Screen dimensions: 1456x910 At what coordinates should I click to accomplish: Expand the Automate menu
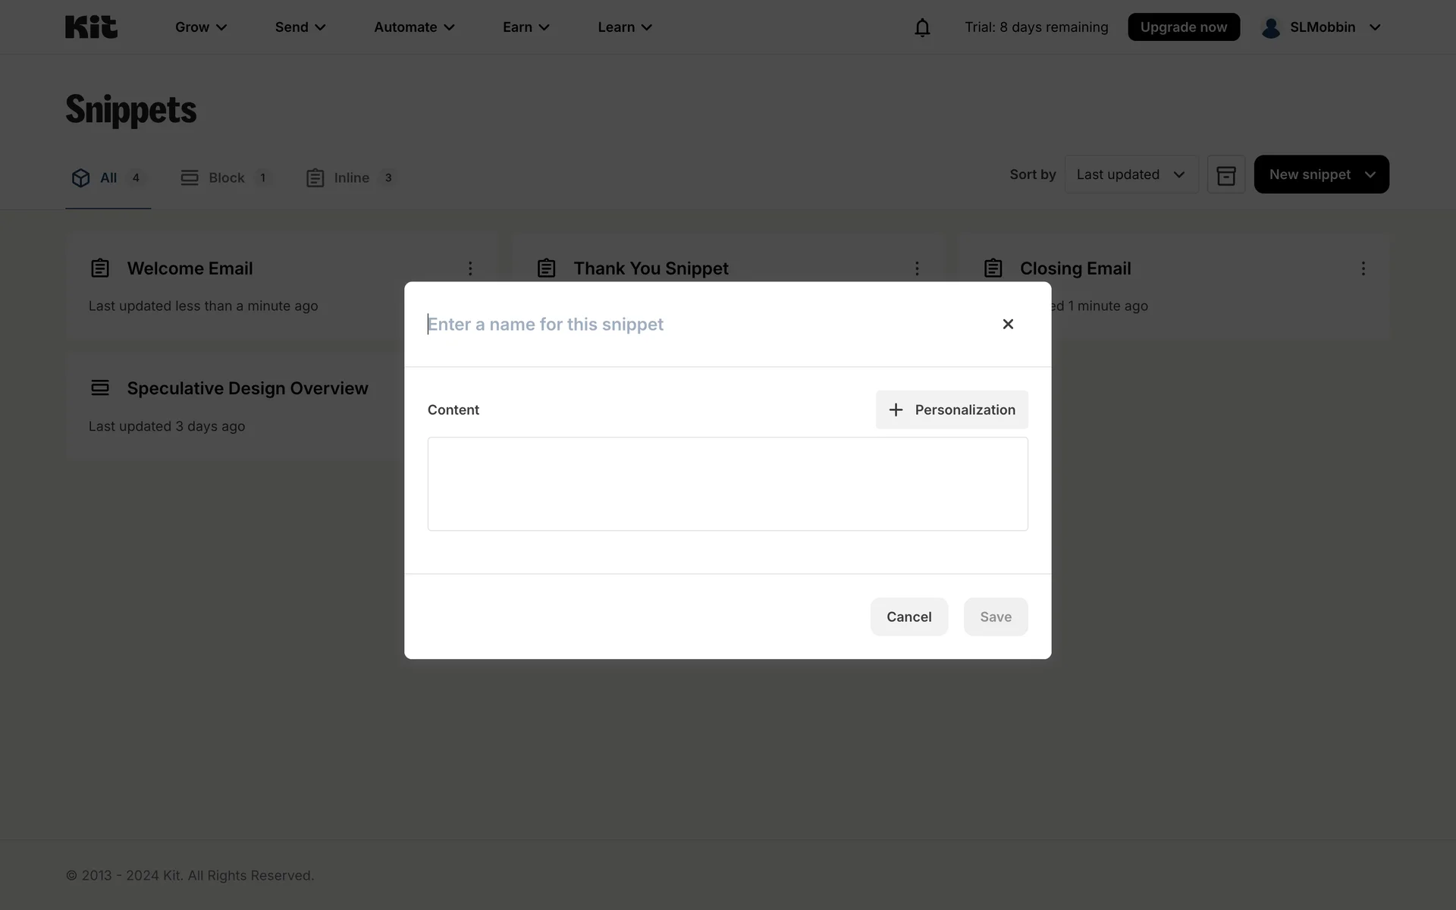(414, 27)
